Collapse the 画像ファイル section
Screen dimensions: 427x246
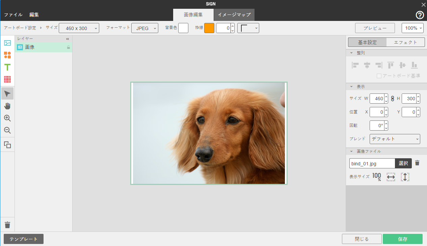coord(351,152)
